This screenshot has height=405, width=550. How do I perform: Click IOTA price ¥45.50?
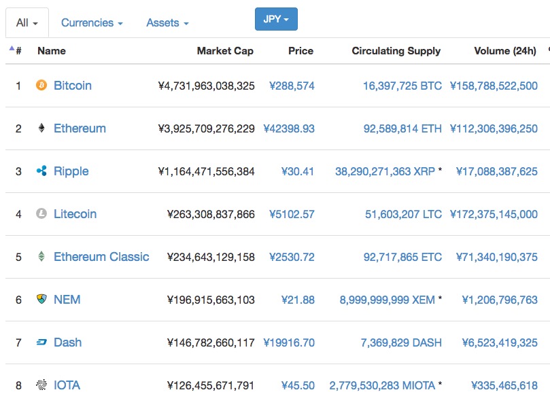(x=298, y=385)
